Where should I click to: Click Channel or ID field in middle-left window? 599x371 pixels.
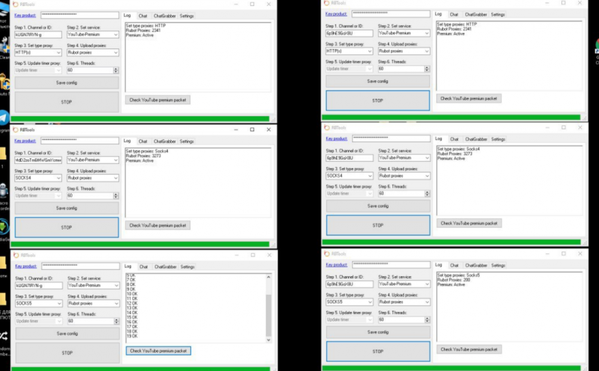coord(38,160)
